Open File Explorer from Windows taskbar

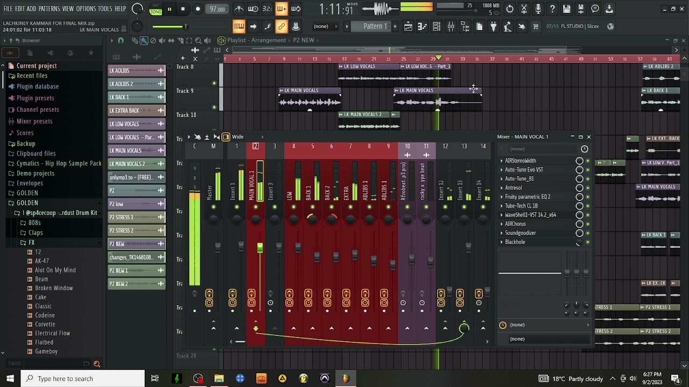click(x=219, y=378)
